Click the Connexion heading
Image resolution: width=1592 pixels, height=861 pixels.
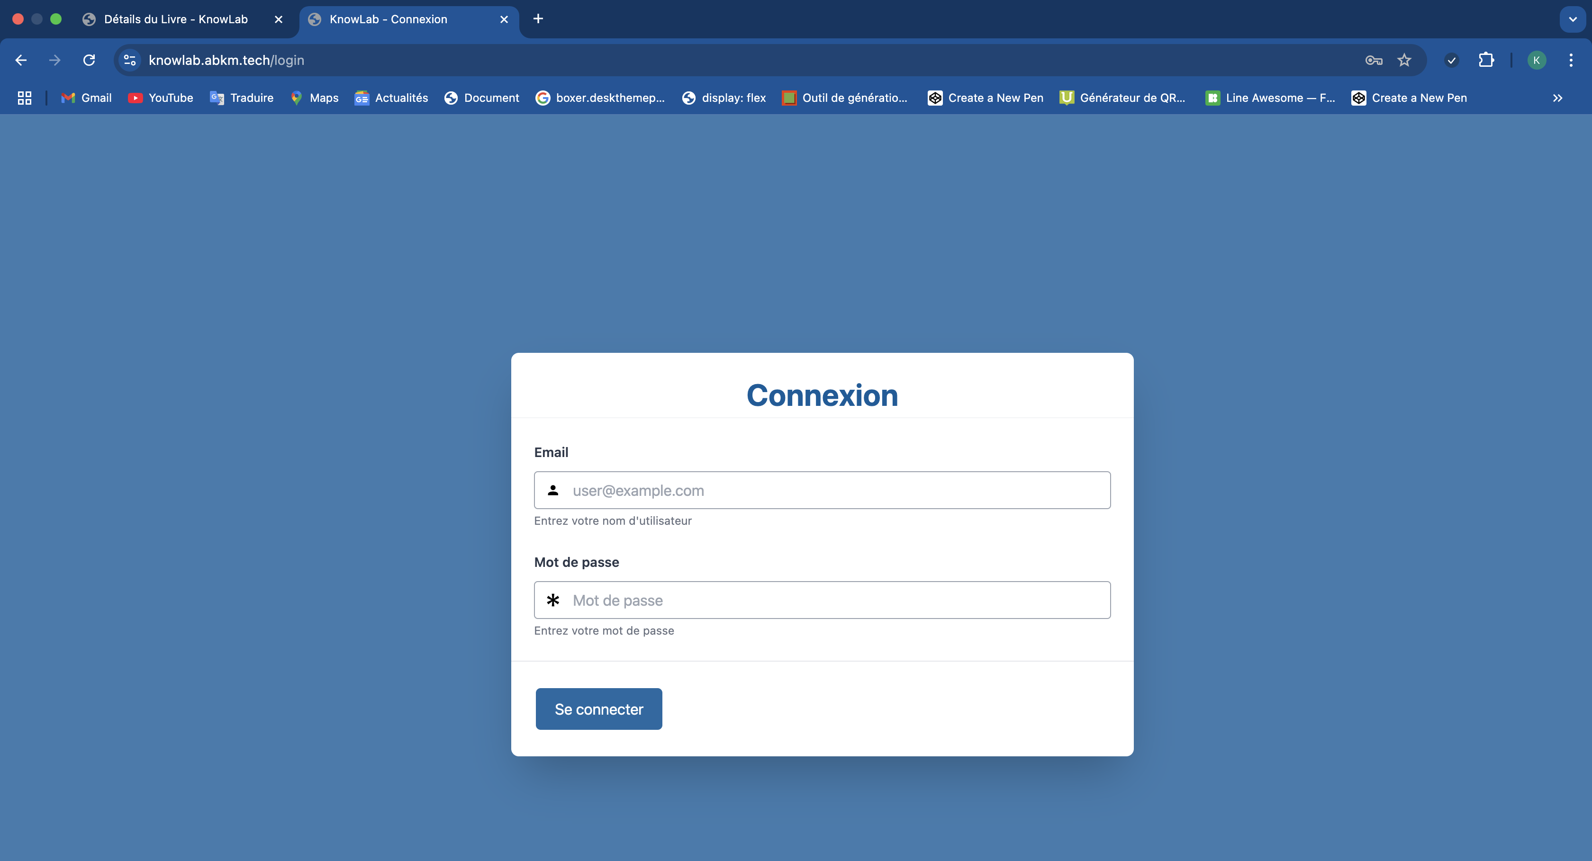(822, 395)
